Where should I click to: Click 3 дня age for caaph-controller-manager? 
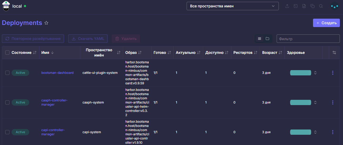coord(266,102)
